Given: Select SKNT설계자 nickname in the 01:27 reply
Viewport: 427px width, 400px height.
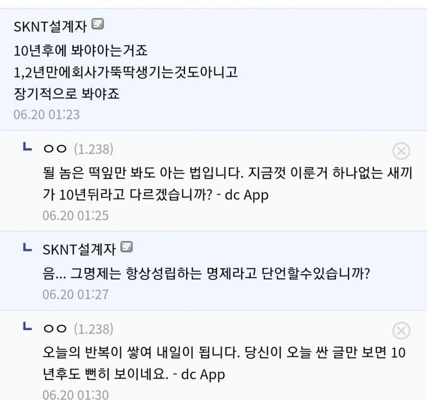Looking at the screenshot, I should tap(80, 249).
